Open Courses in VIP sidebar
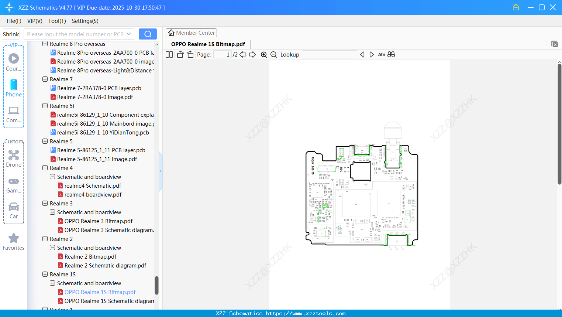Viewport: 562px width, 317px height. 14,62
